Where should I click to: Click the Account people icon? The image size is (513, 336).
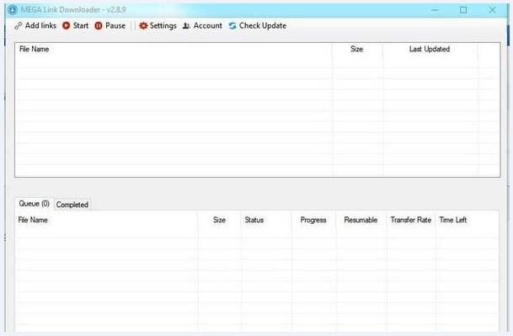click(x=186, y=25)
